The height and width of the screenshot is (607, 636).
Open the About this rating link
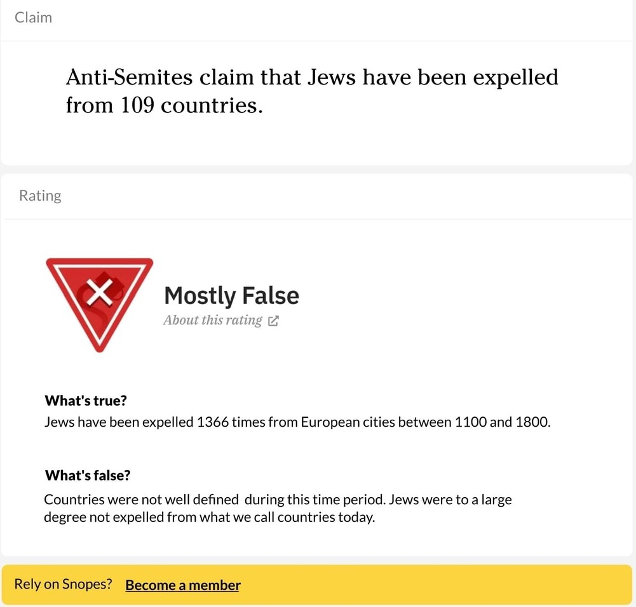(213, 320)
